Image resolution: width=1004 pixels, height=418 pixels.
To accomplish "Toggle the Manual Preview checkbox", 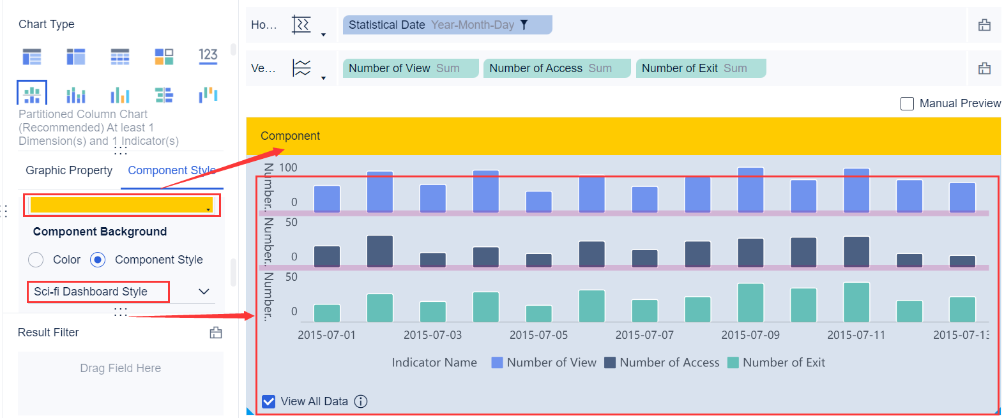I will [x=907, y=103].
